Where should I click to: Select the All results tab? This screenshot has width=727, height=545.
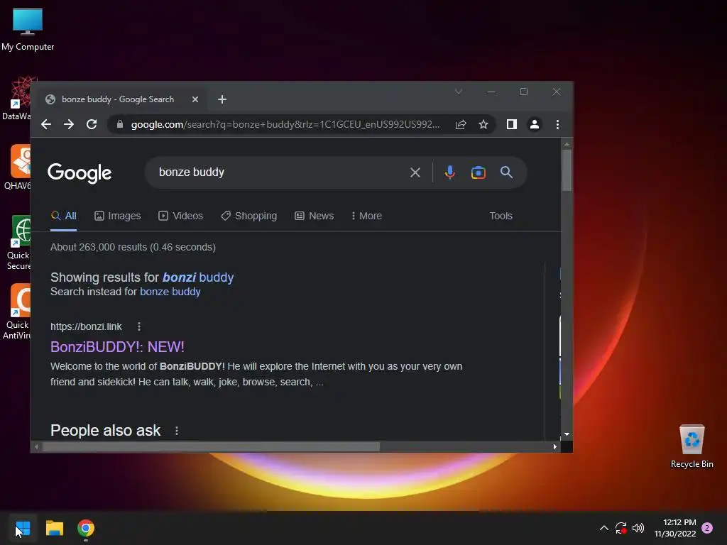pos(63,216)
